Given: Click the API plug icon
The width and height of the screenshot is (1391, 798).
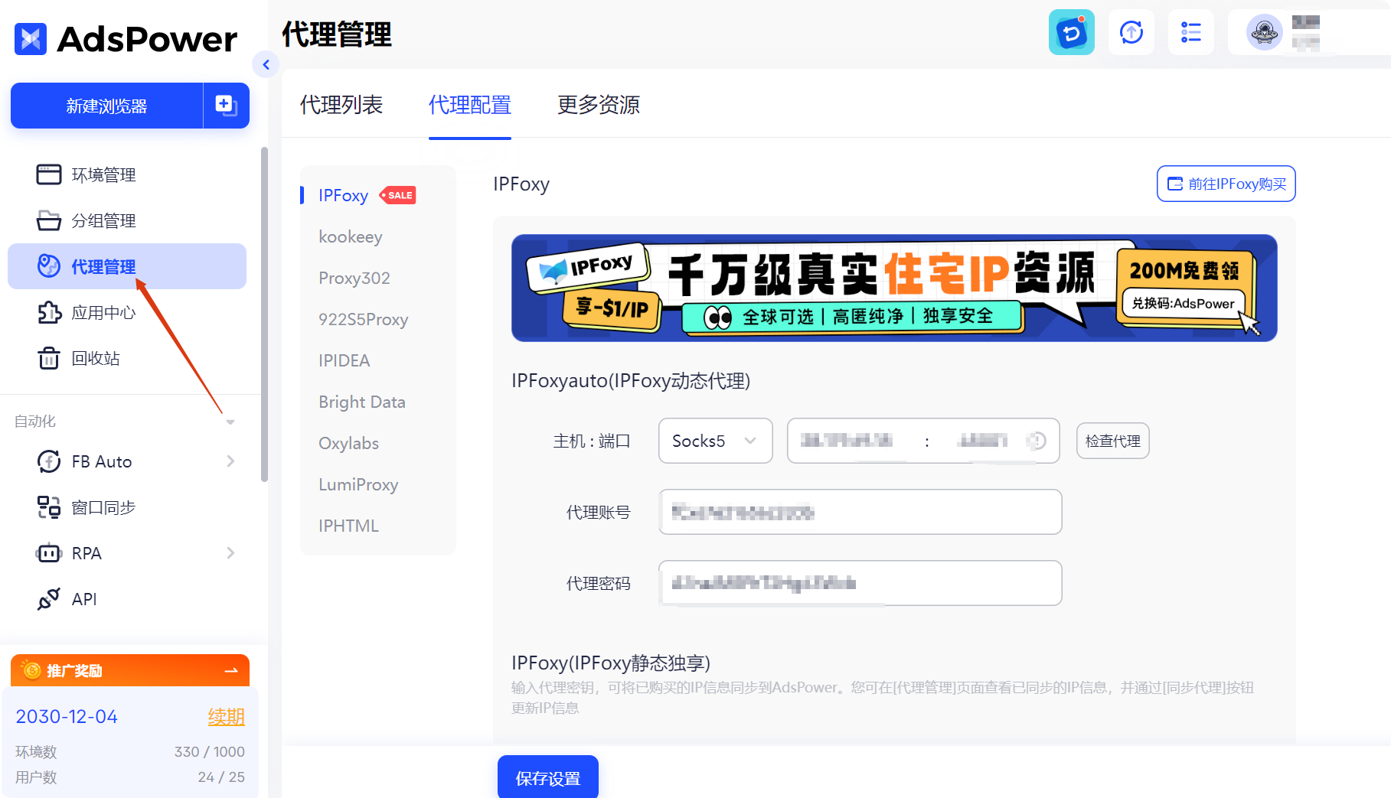Looking at the screenshot, I should (x=49, y=599).
